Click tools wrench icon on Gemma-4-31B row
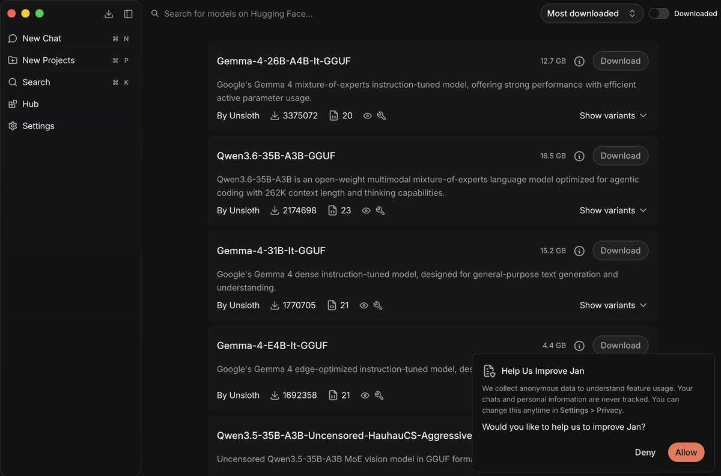The width and height of the screenshot is (721, 476). point(377,306)
